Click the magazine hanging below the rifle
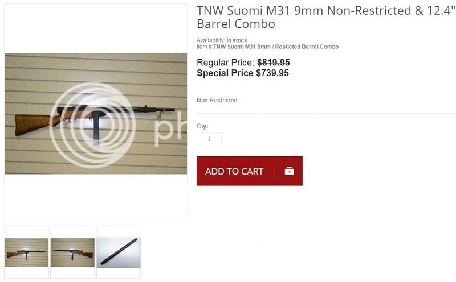Image resolution: width=456 pixels, height=282 pixels. 96,129
